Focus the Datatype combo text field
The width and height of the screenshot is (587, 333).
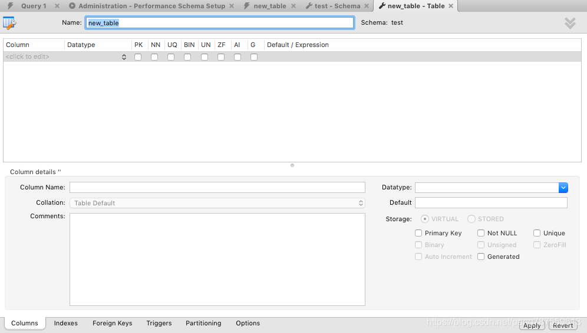click(x=487, y=188)
